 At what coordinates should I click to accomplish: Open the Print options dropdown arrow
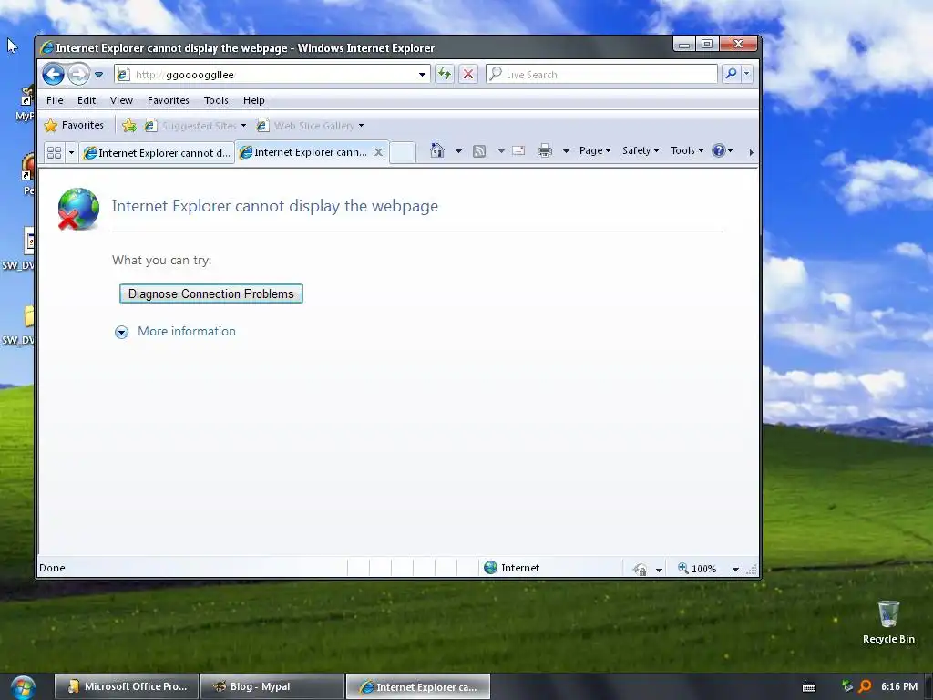point(566,151)
